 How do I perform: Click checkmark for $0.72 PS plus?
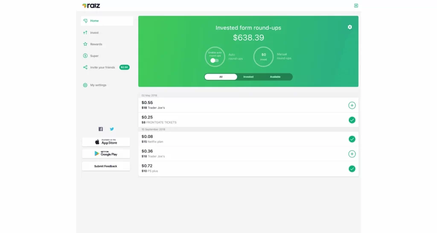pos(352,168)
